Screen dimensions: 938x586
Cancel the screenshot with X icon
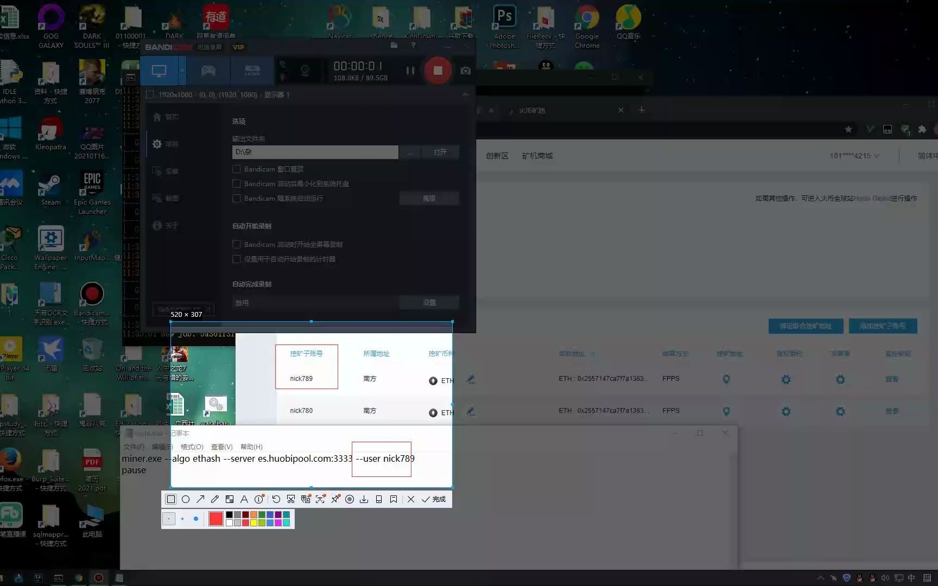click(x=411, y=499)
